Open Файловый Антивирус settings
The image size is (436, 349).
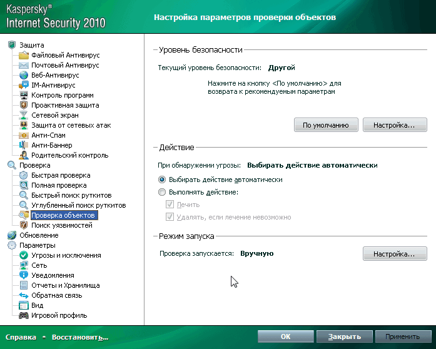point(65,55)
